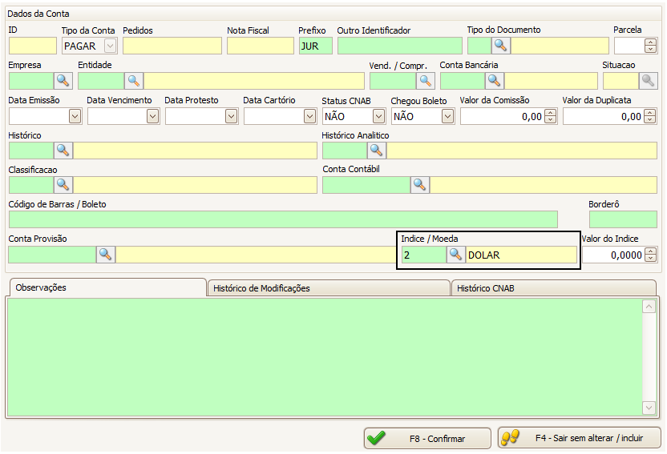Click the Conta Contábil search magnifier
The width and height of the screenshot is (667, 454).
pos(420,185)
